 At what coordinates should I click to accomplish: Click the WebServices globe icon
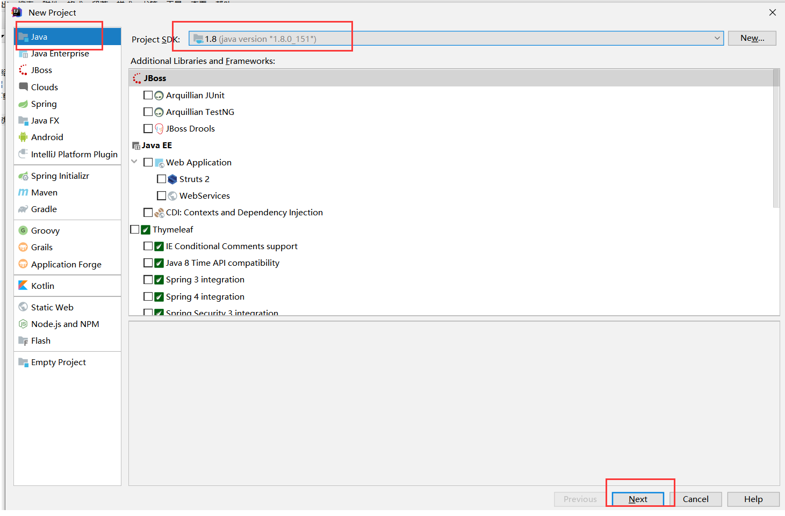tap(172, 196)
